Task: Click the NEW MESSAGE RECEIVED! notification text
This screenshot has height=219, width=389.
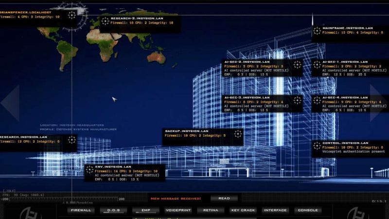Action: click(x=176, y=199)
